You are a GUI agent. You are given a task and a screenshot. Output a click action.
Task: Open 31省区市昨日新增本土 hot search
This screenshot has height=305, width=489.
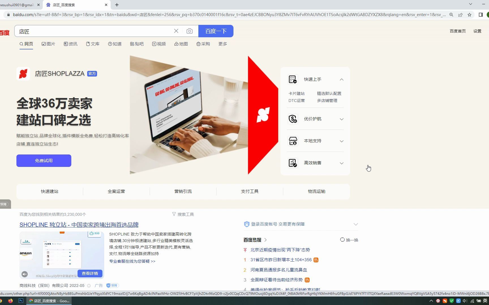click(281, 260)
